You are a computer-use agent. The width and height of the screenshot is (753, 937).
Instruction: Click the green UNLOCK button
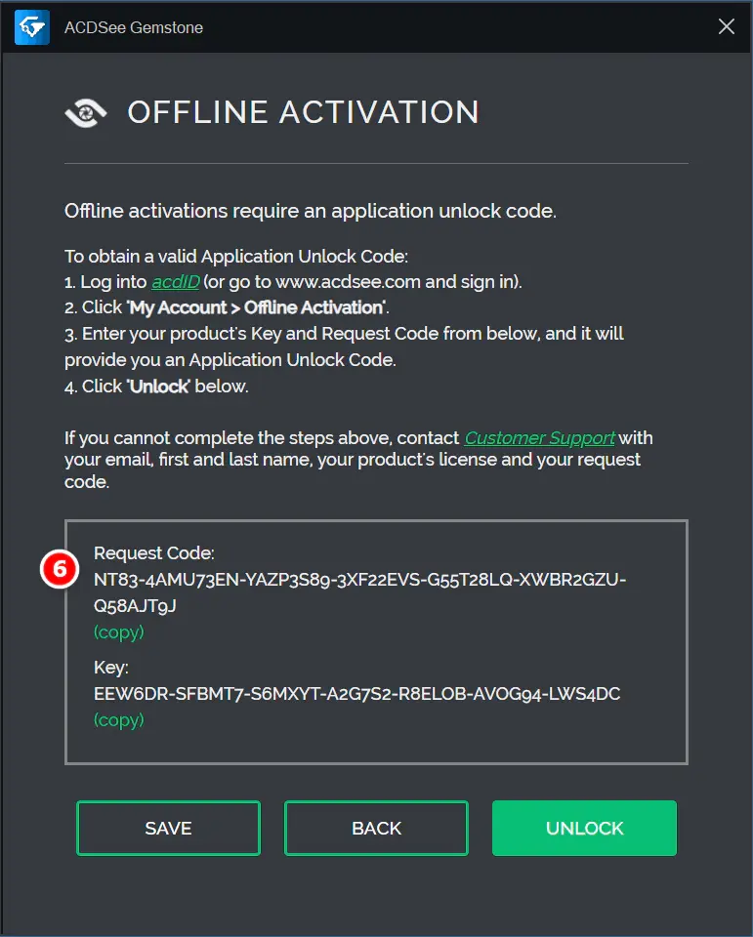click(584, 828)
